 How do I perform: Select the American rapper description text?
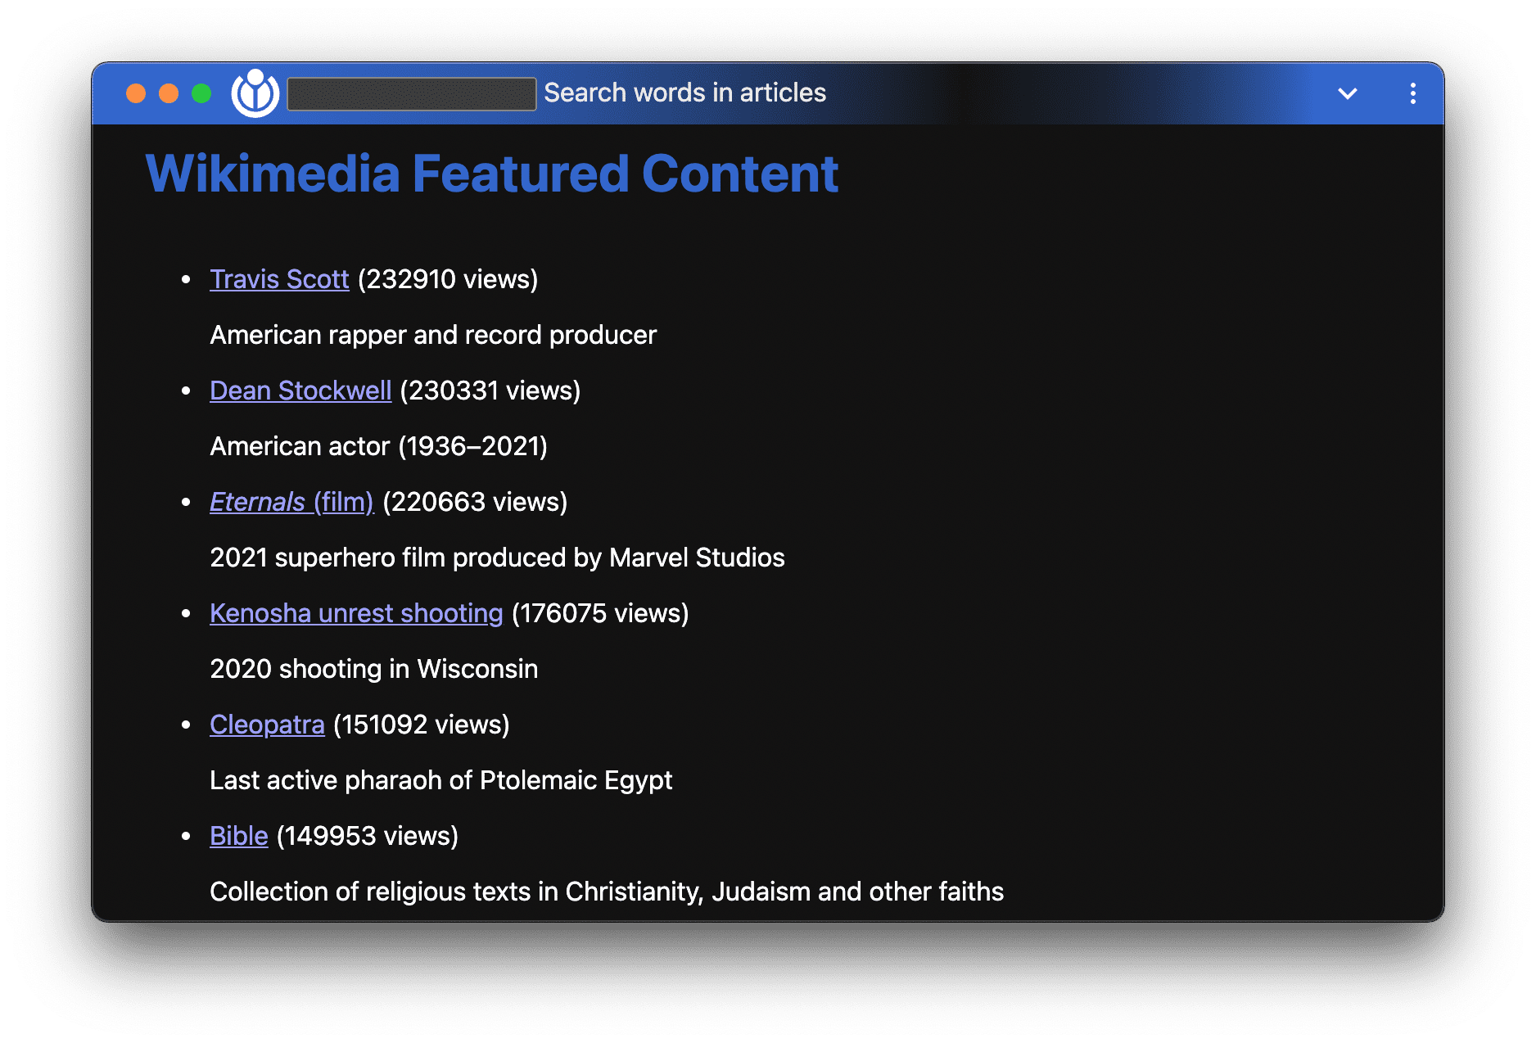tap(432, 335)
